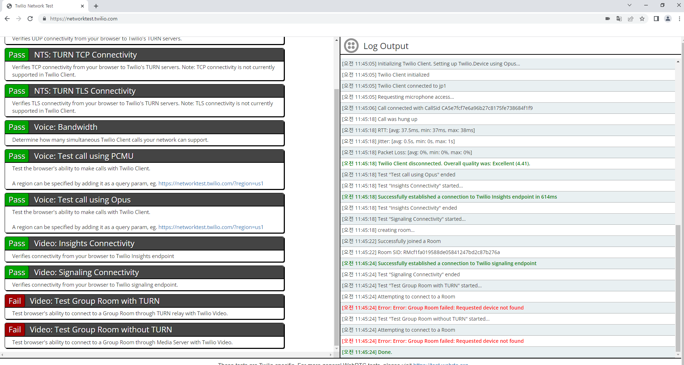Screen dimensions: 684x365
Task: Select log line 'Twilio Client connected to jp1'
Action: [508, 86]
